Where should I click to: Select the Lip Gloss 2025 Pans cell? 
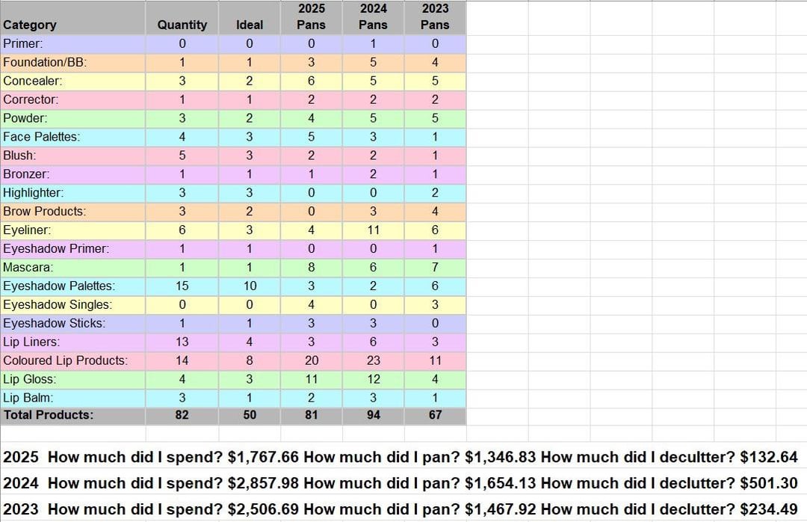[x=311, y=379]
